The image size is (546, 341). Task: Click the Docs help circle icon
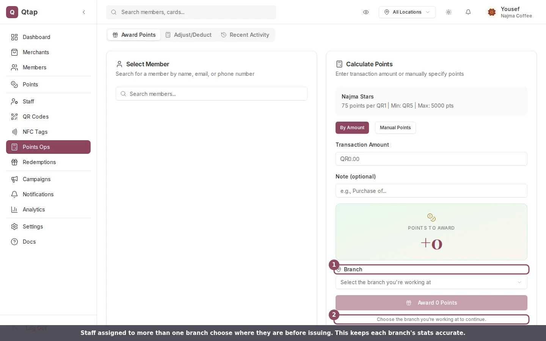coord(14,242)
